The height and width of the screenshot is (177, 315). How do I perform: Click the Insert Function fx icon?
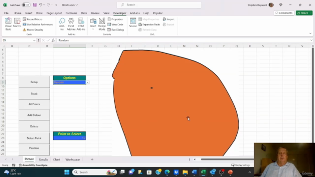(53, 40)
